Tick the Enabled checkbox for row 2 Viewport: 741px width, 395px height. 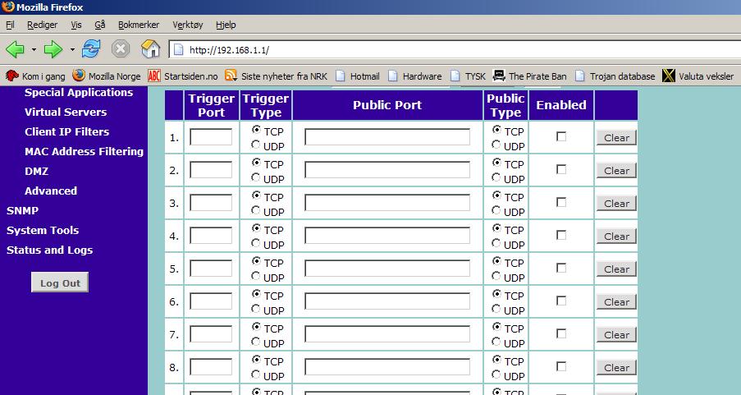(561, 169)
